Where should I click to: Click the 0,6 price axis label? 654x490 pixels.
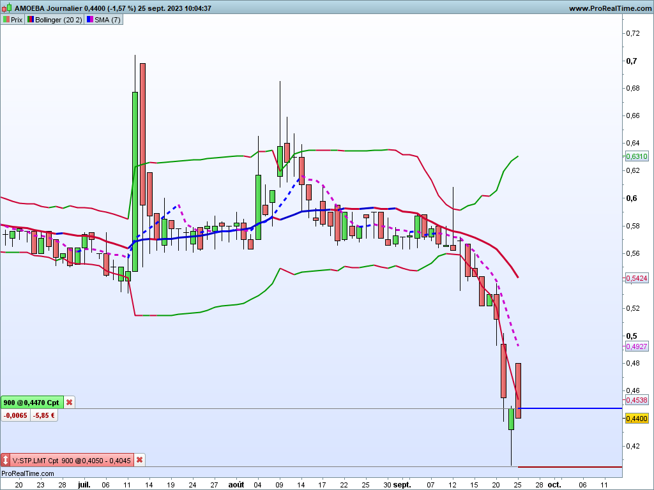(x=632, y=198)
